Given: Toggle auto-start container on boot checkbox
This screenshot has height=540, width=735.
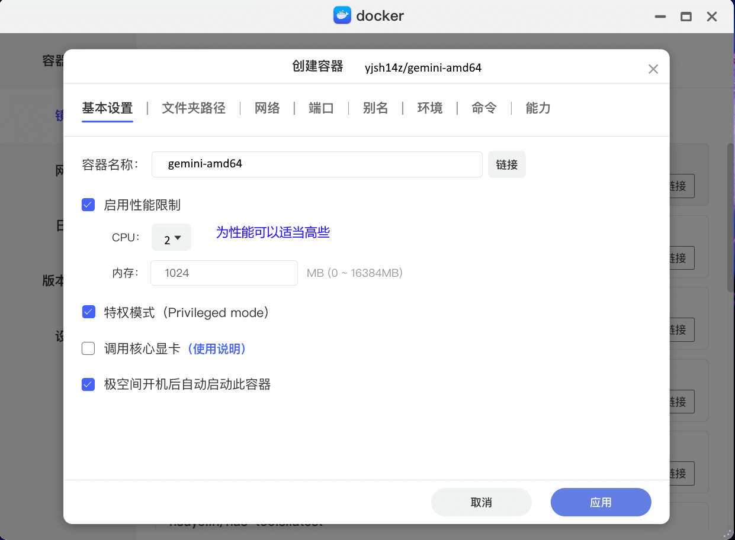Looking at the screenshot, I should click(88, 384).
